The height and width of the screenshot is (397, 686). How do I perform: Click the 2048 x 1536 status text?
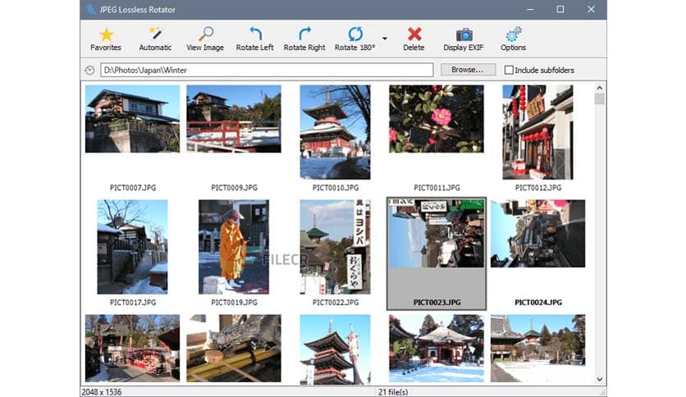(102, 392)
